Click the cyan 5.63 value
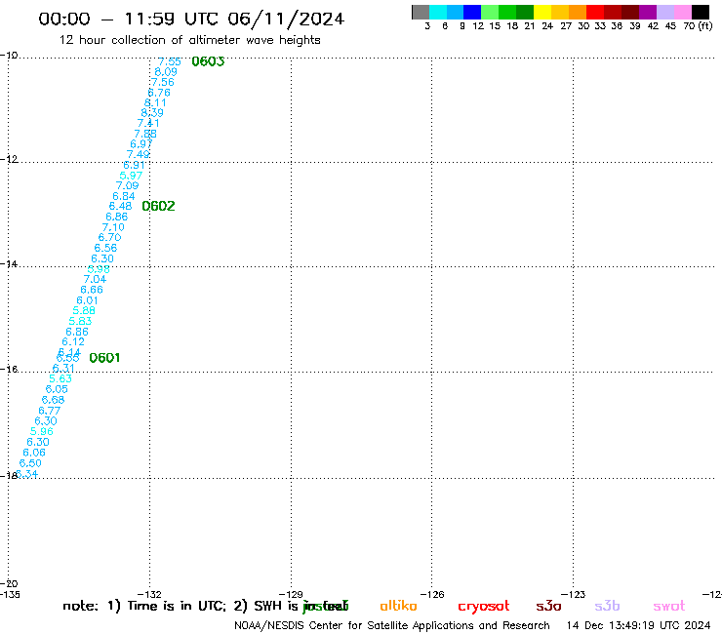Image resolution: width=722 pixels, height=634 pixels. [x=60, y=378]
